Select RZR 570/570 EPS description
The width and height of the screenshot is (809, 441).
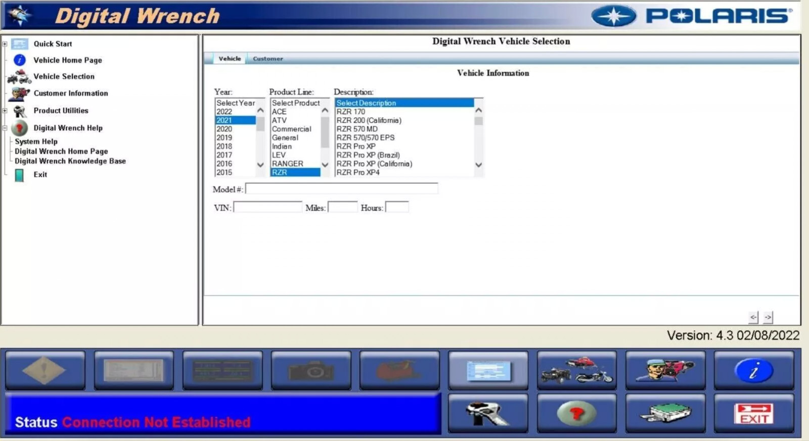[404, 137]
